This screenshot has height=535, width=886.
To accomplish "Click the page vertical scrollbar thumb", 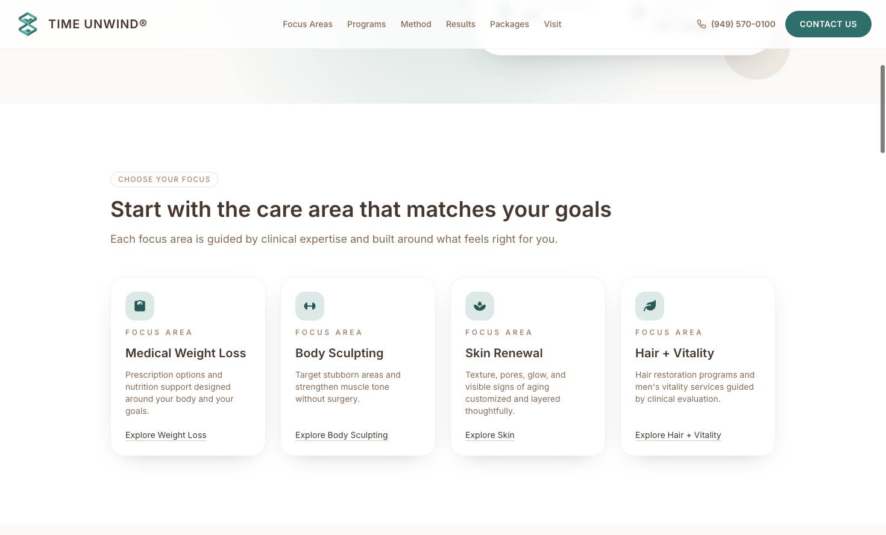I will point(882,108).
